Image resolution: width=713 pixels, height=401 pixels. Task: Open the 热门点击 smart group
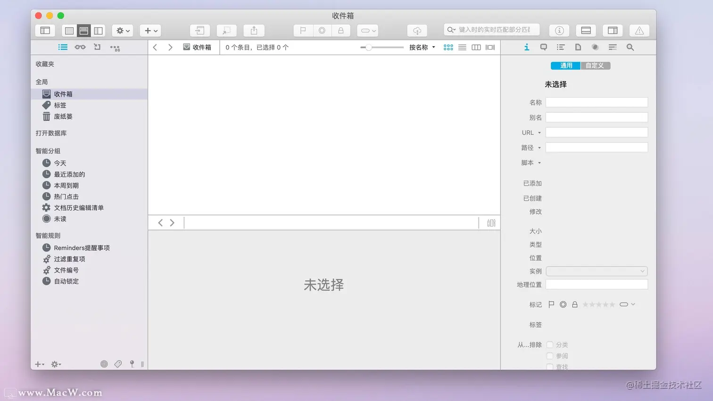pos(89,196)
